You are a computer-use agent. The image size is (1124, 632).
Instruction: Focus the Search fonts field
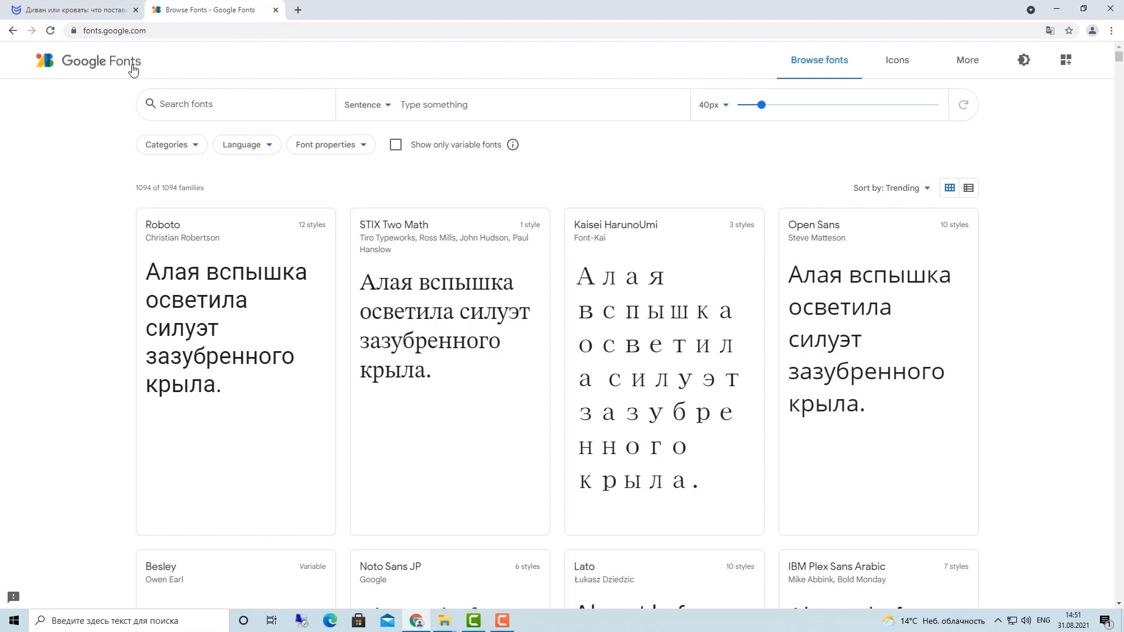[236, 104]
